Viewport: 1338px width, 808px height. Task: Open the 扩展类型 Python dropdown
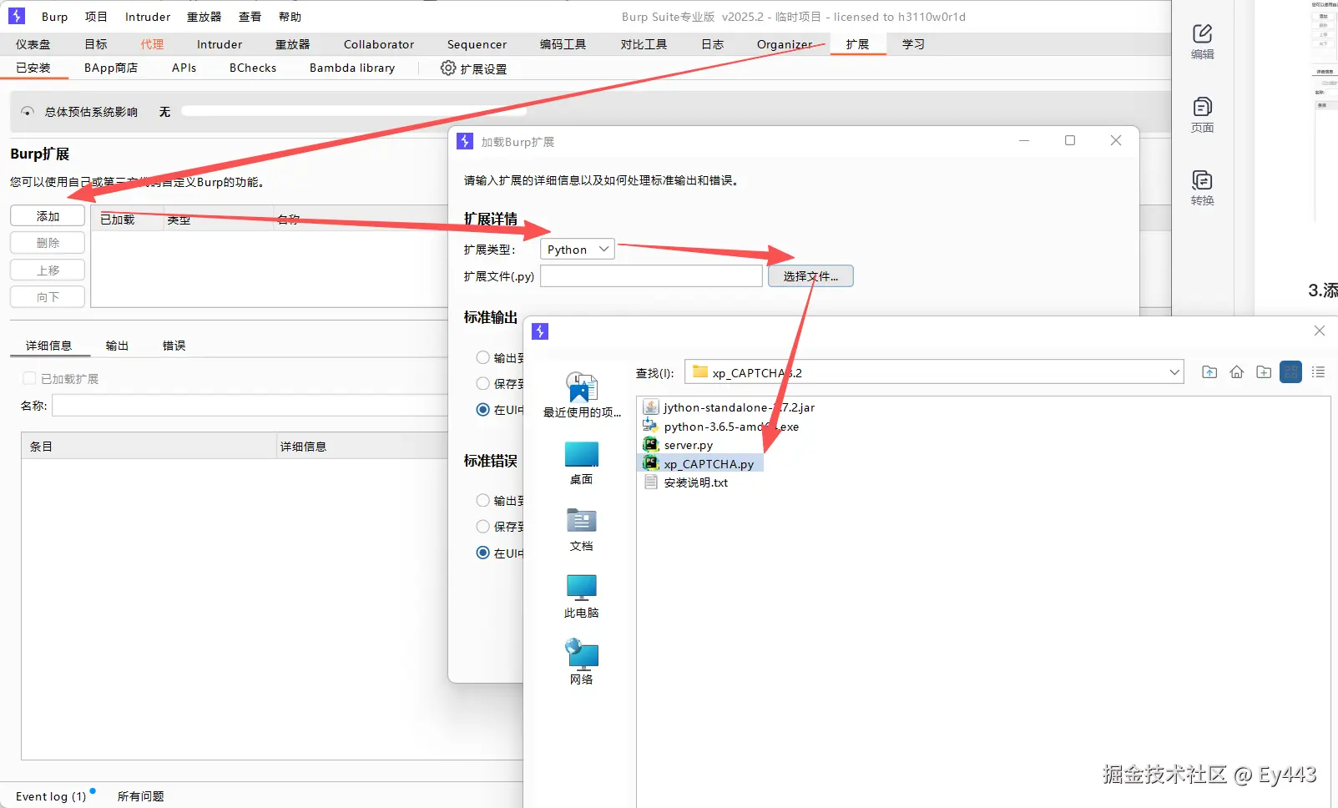pyautogui.click(x=578, y=250)
